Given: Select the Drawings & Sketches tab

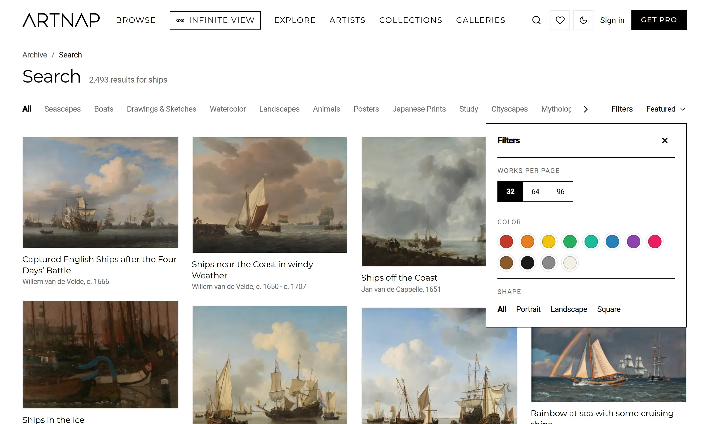Looking at the screenshot, I should (x=162, y=109).
